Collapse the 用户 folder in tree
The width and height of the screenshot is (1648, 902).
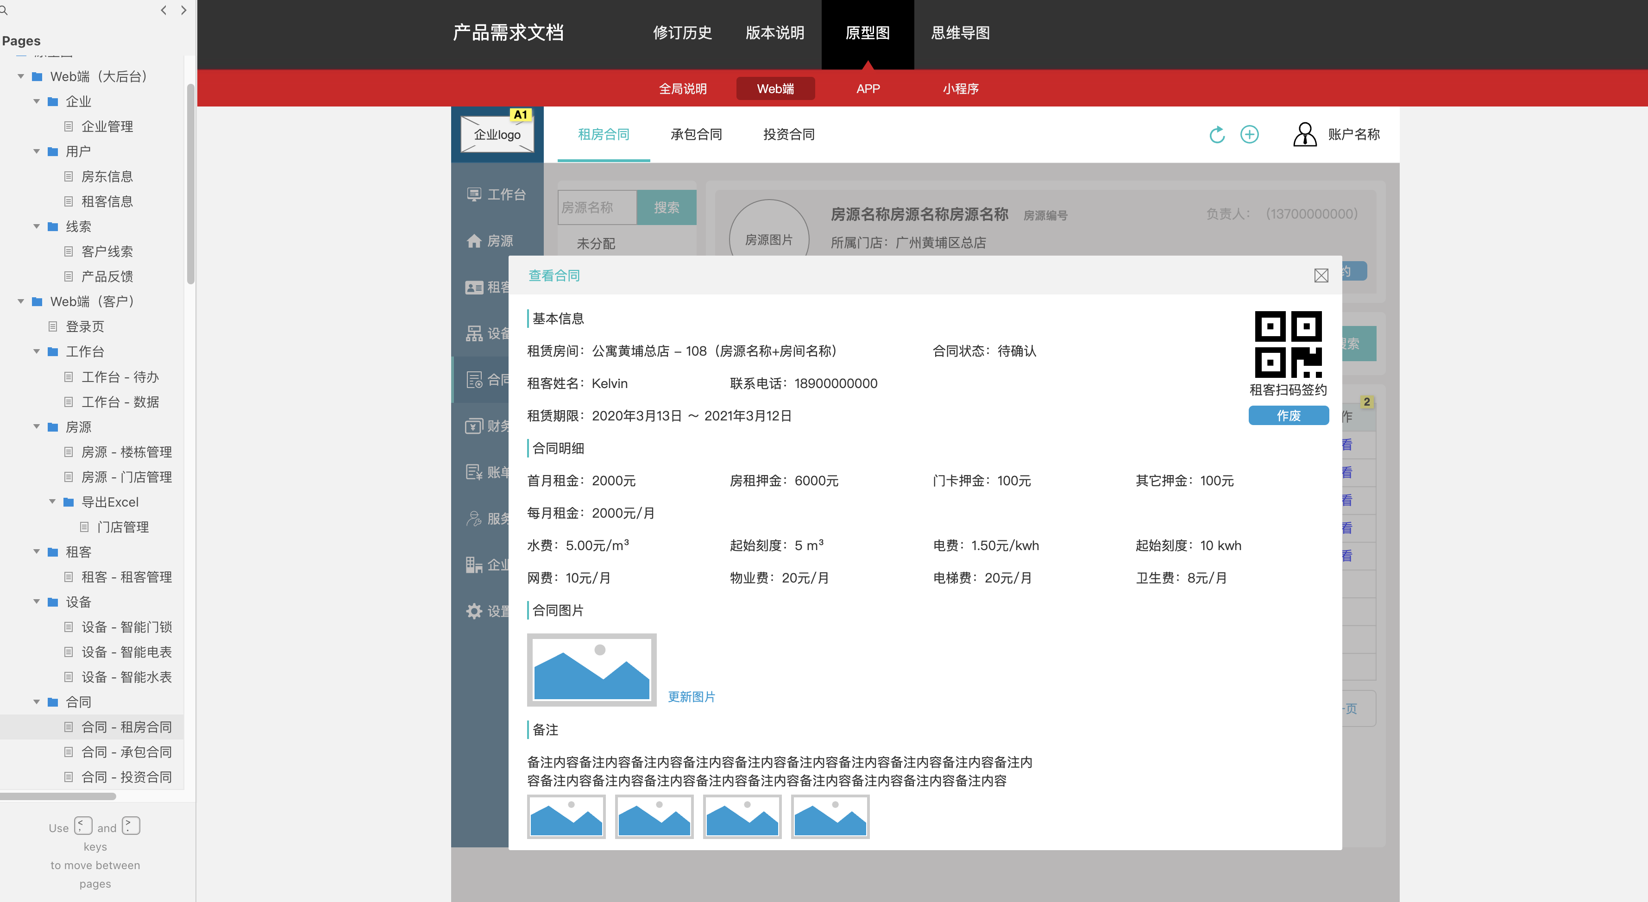(x=37, y=151)
